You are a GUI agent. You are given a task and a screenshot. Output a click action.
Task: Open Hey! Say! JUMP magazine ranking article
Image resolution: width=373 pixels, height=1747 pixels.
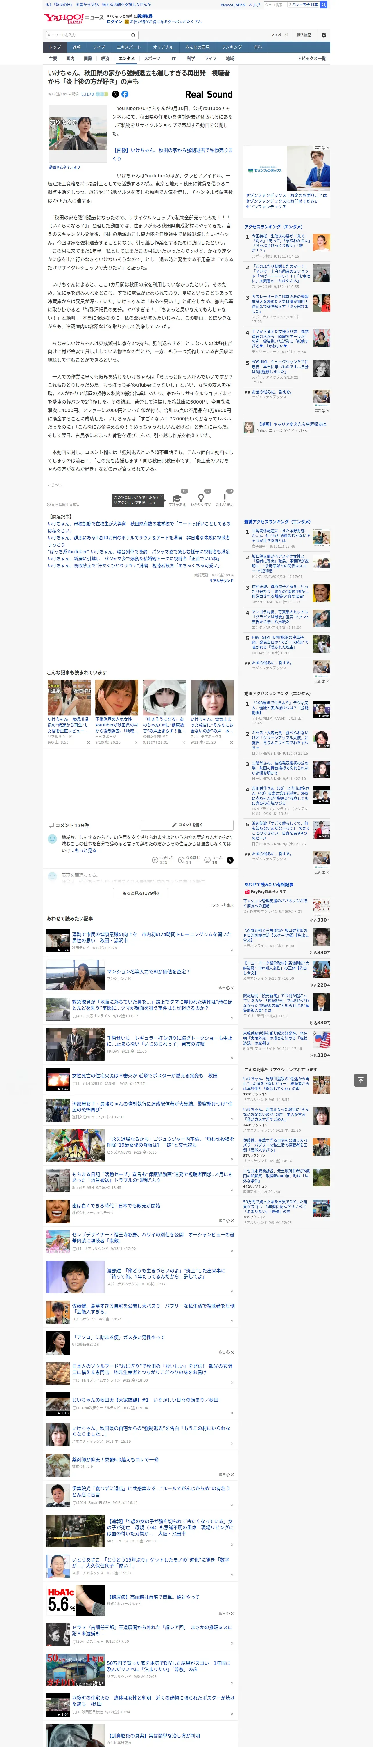point(280,643)
